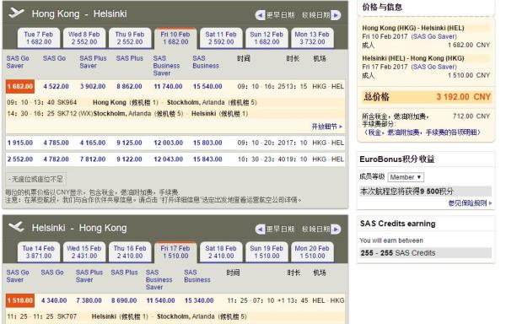
Task: Select the Sat 18 Feb return date tab
Action: [221, 252]
